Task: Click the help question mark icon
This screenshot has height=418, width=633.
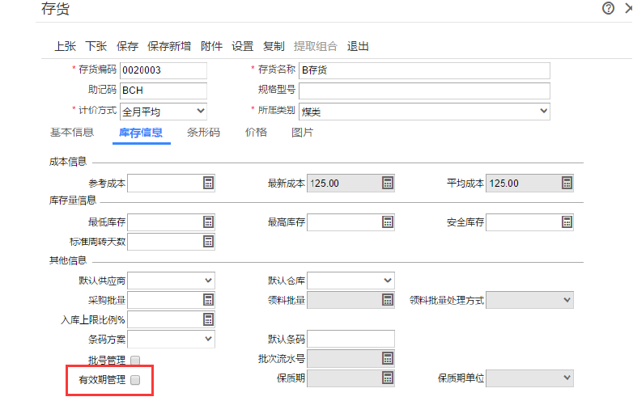Action: (x=608, y=8)
